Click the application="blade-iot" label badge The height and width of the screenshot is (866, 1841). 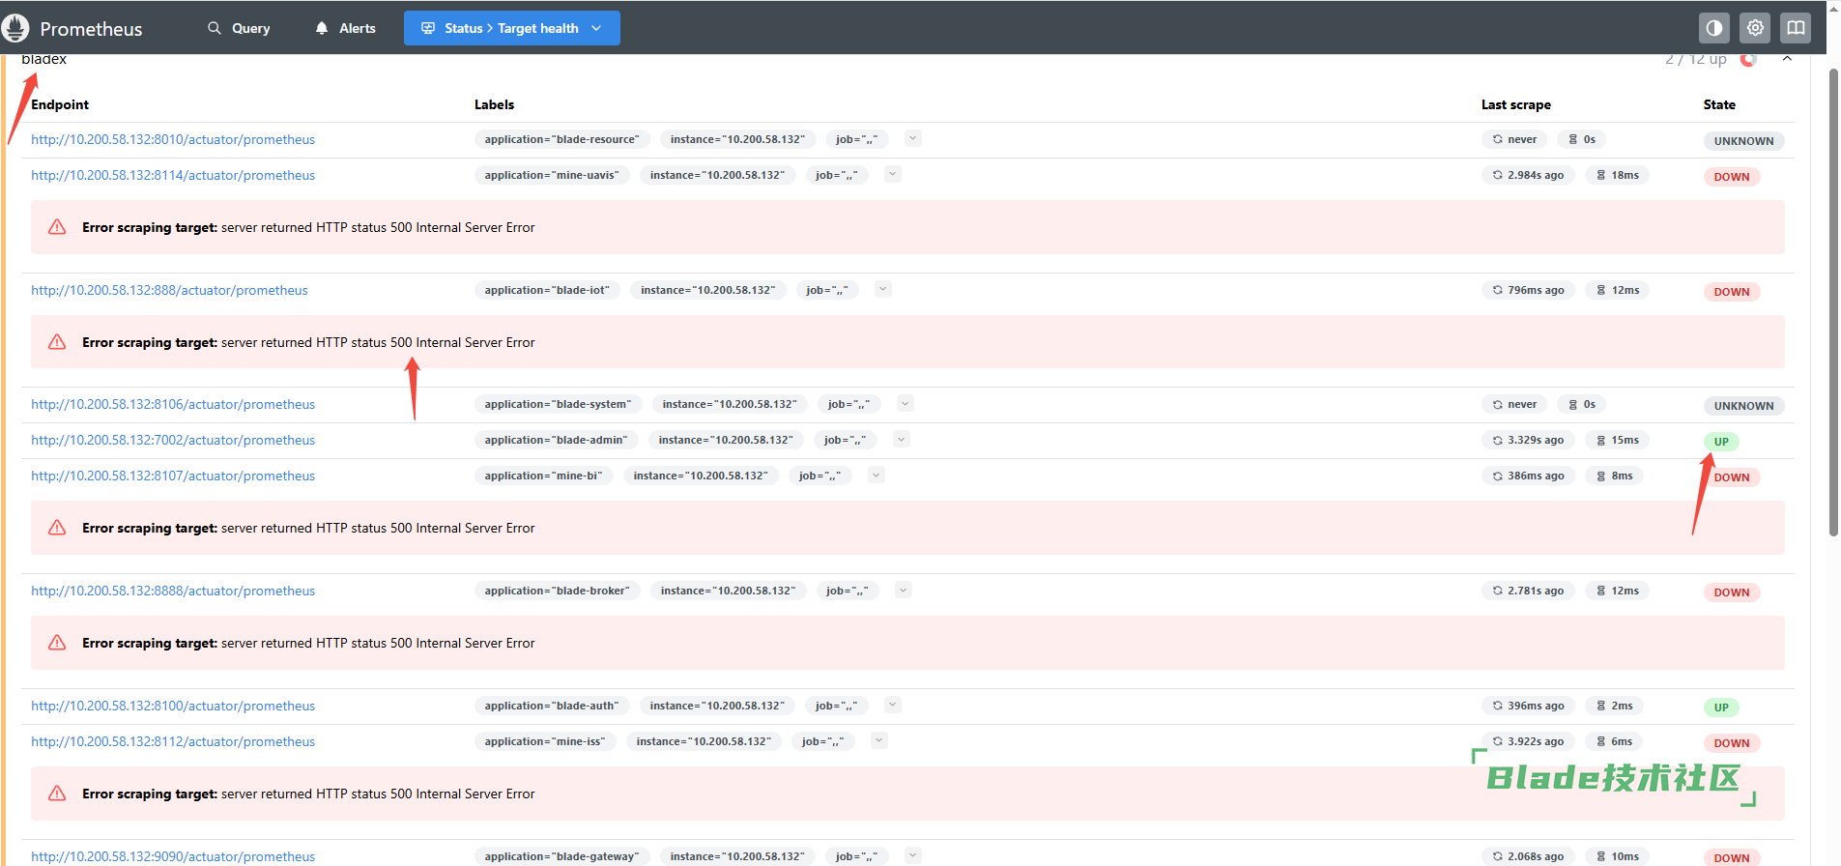(547, 290)
